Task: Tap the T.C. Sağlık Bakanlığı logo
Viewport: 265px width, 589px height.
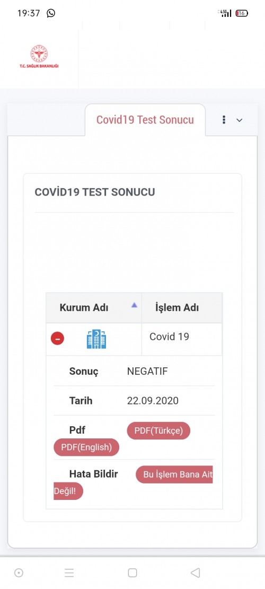Action: tap(39, 56)
